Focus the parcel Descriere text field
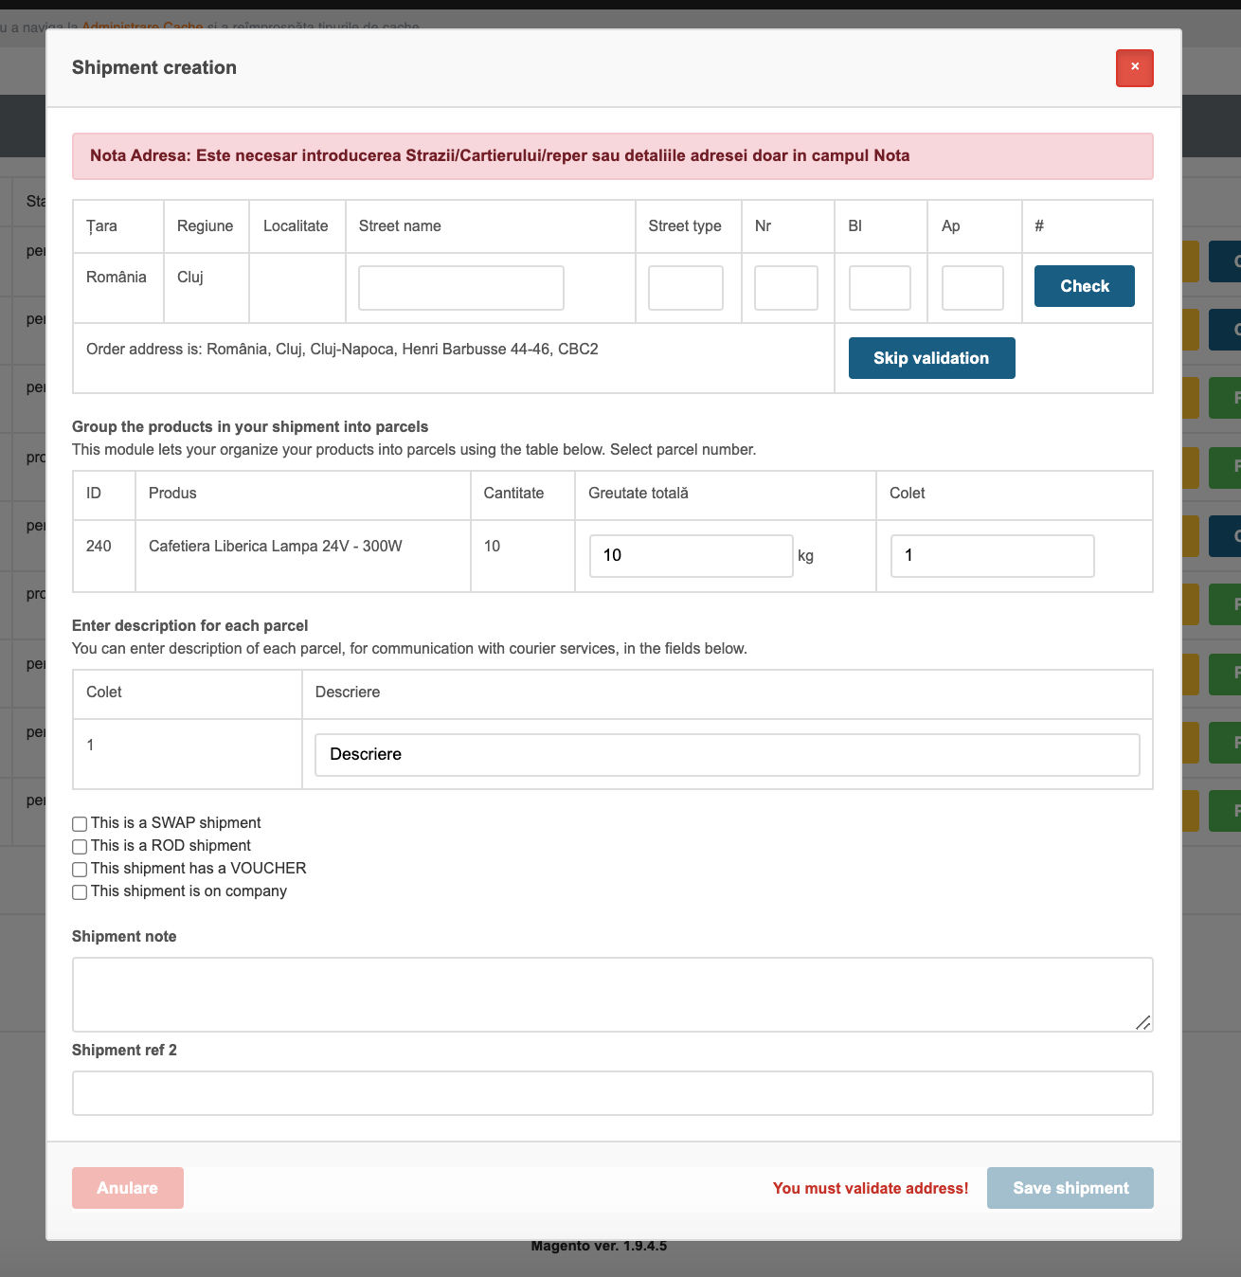The height and width of the screenshot is (1277, 1241). (728, 755)
